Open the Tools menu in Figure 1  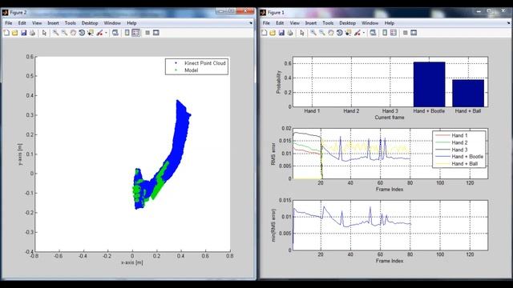click(328, 23)
